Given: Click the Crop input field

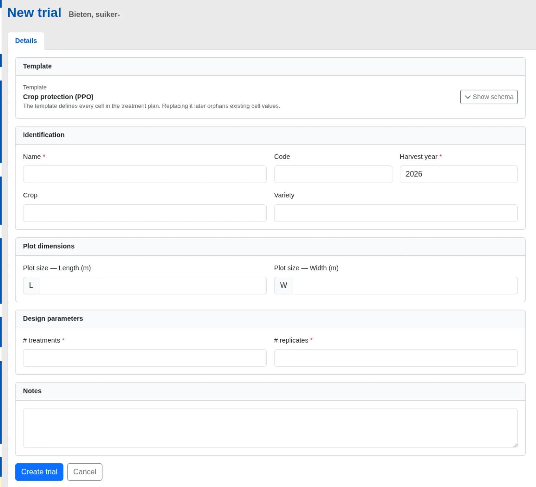Looking at the screenshot, I should (x=144, y=213).
